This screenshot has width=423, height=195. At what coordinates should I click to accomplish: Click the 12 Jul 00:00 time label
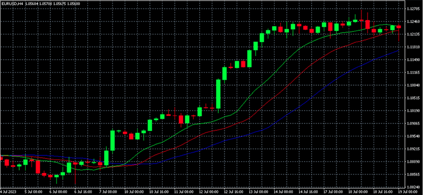[209, 192]
